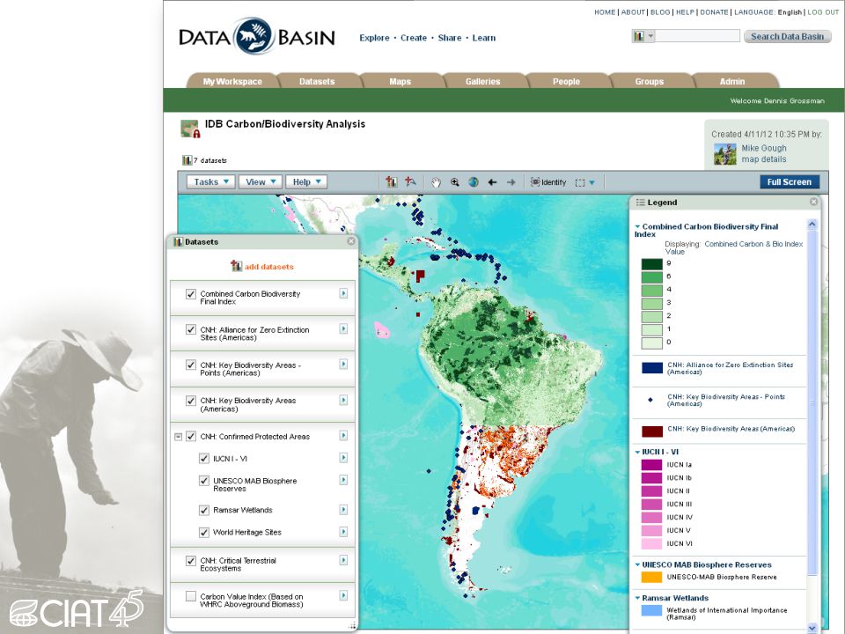845x634 pixels.
Task: Go to next map extent arrow
Action: 511,182
